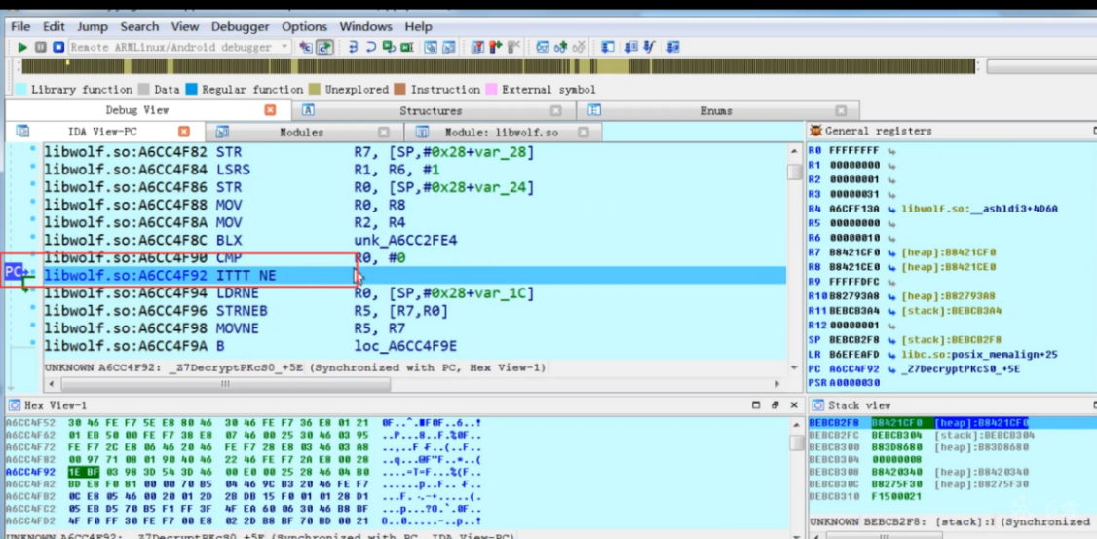Click IDA view scrollbar up arrow
The height and width of the screenshot is (539, 1097).
(793, 151)
